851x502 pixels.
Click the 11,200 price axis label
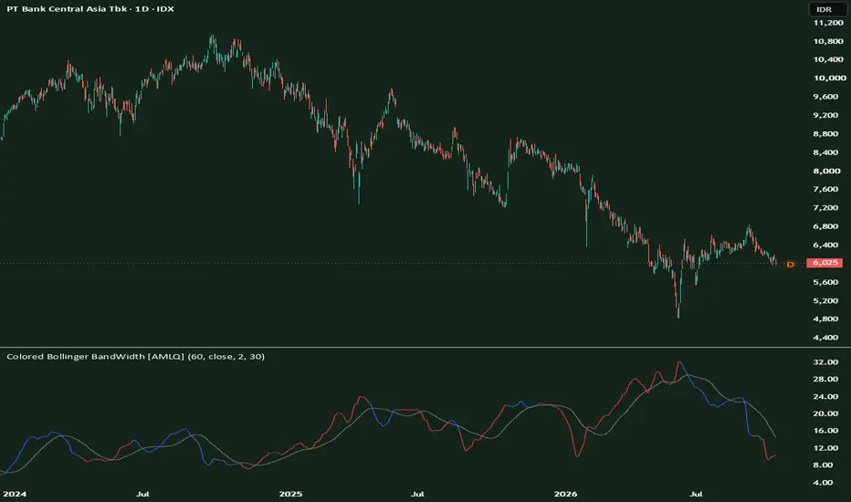[828, 23]
